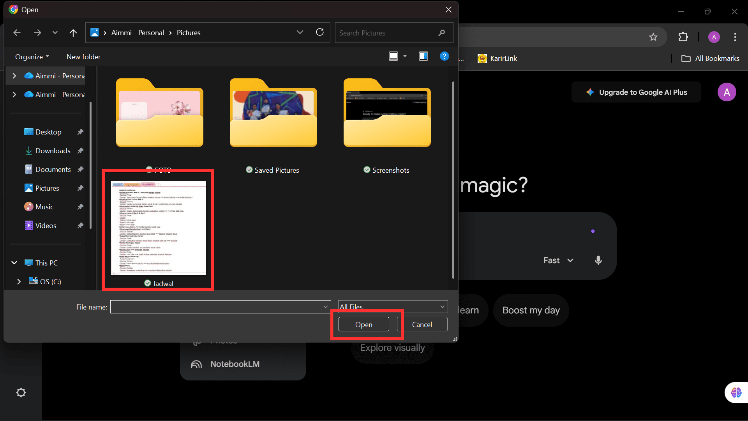Image resolution: width=748 pixels, height=421 pixels.
Task: Open the settings gear icon
Action: [x=21, y=393]
